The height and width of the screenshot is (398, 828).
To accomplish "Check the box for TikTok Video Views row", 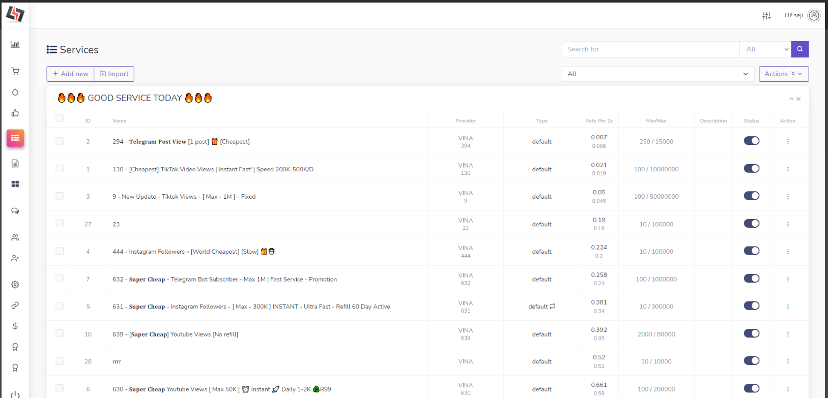I will point(60,169).
